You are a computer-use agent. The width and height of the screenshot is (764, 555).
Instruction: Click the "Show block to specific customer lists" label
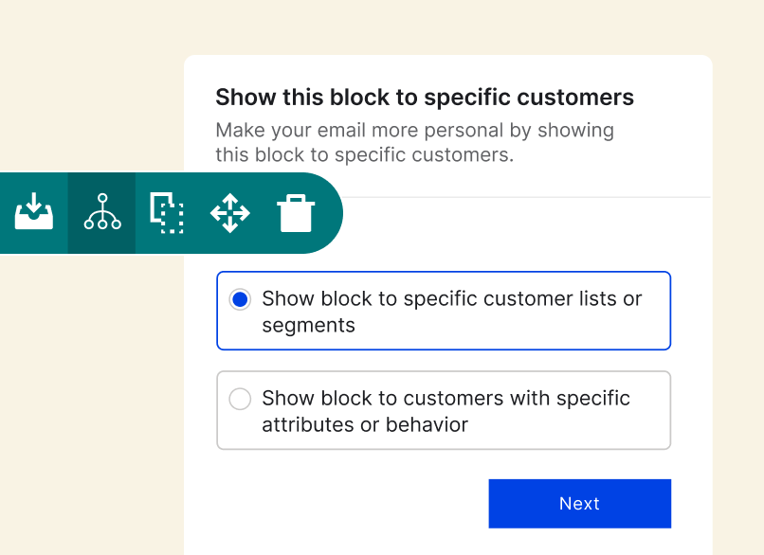451,299
